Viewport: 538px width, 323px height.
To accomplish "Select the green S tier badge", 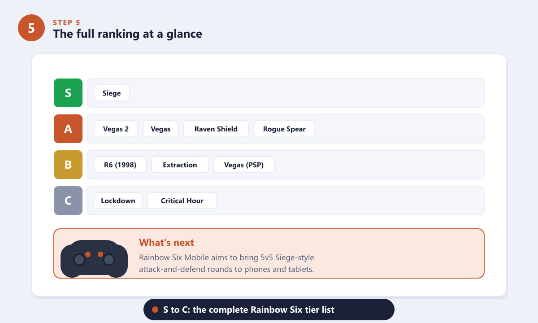I will click(x=68, y=93).
